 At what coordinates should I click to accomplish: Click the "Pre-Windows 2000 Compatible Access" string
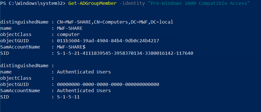(199, 3)
